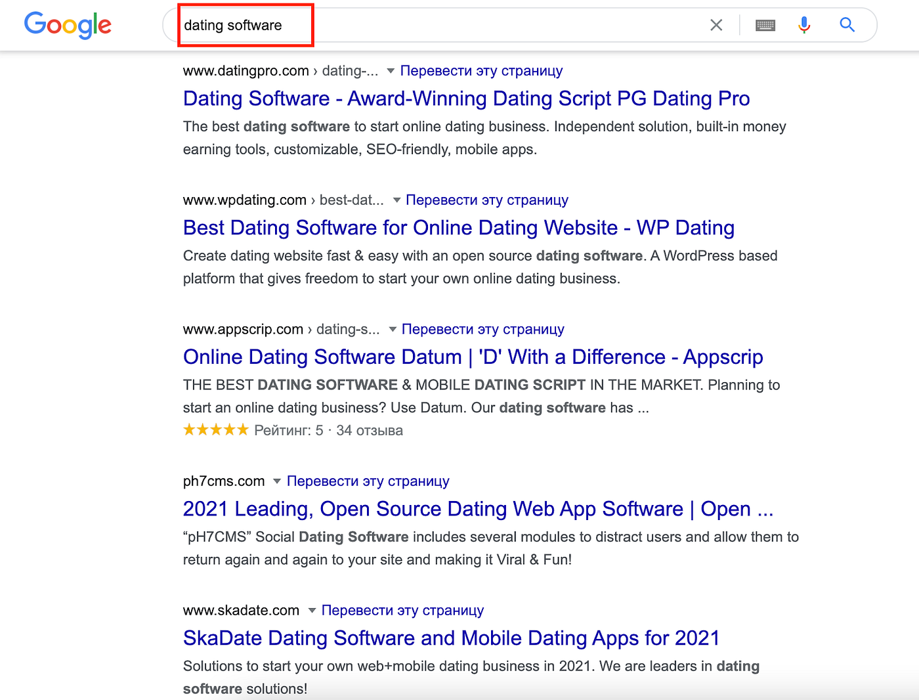Click the www.wpdating.com URL text

tap(245, 200)
